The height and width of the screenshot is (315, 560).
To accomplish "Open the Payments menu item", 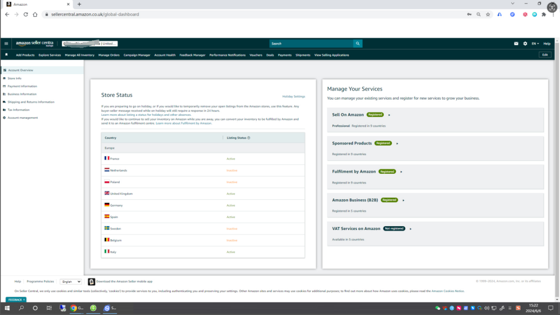I will point(285,55).
